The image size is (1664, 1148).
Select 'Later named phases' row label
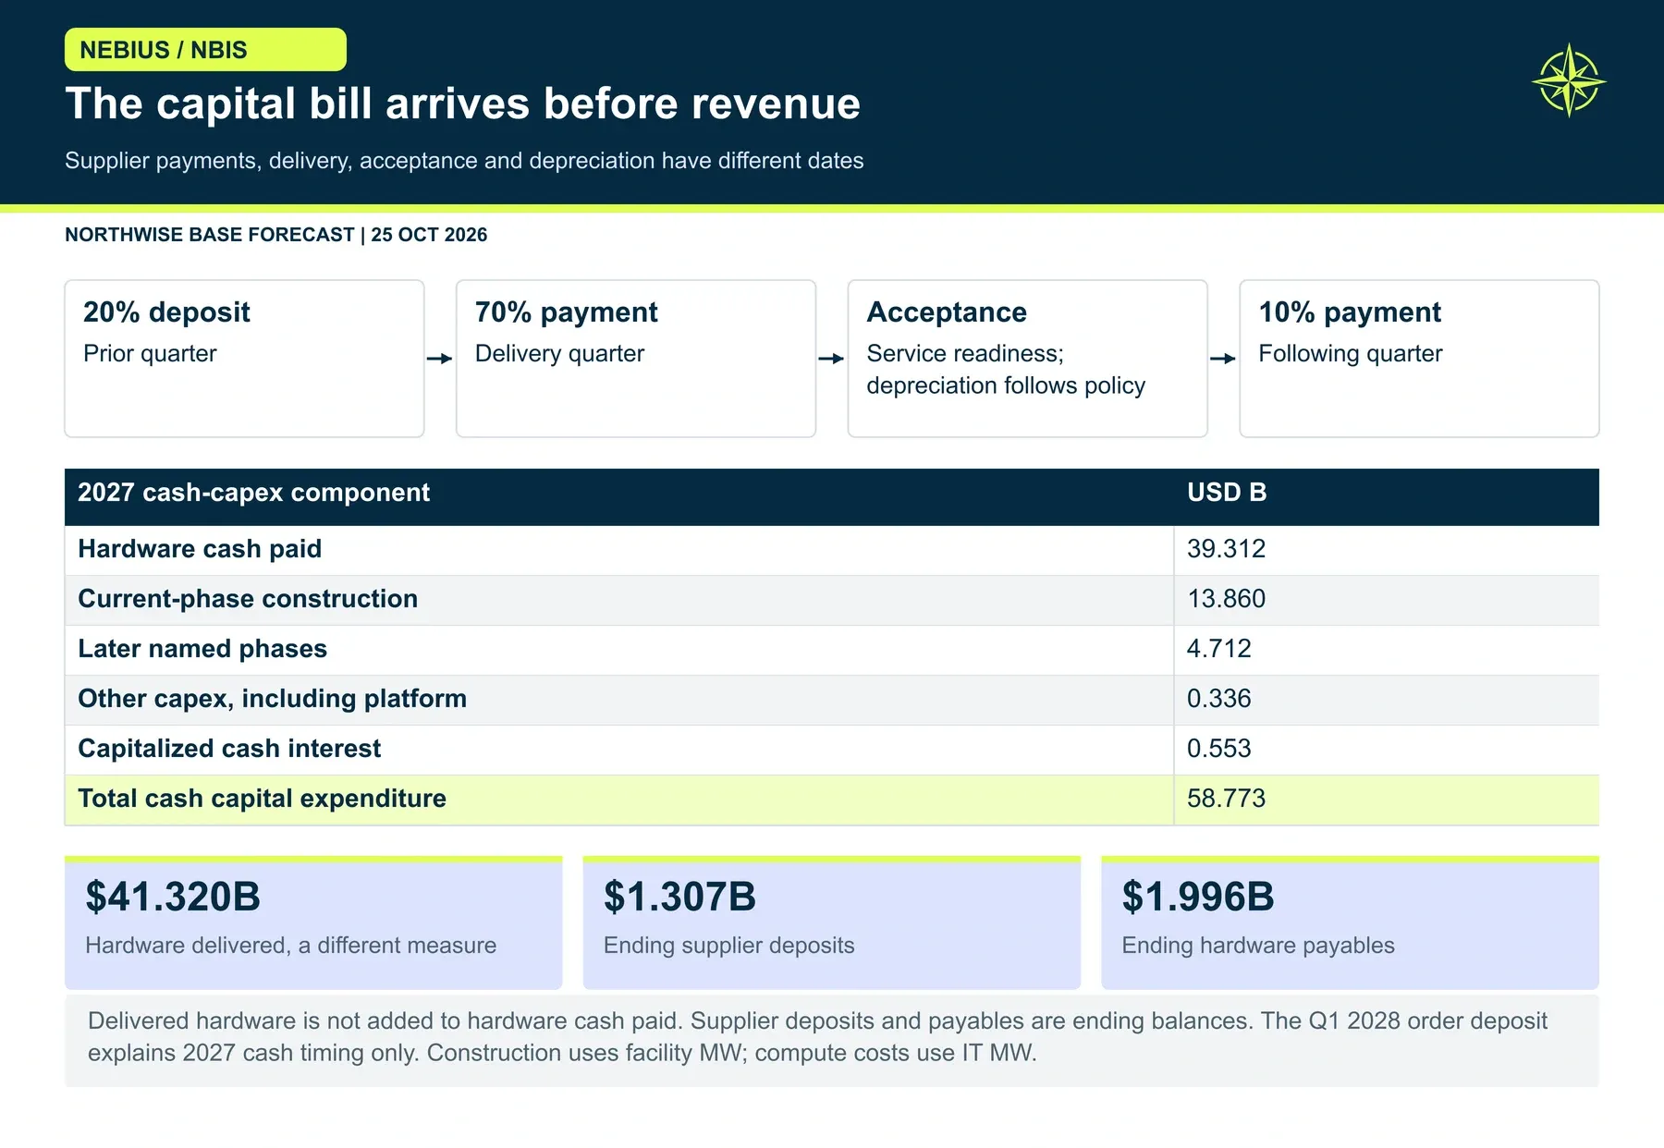coord(202,649)
